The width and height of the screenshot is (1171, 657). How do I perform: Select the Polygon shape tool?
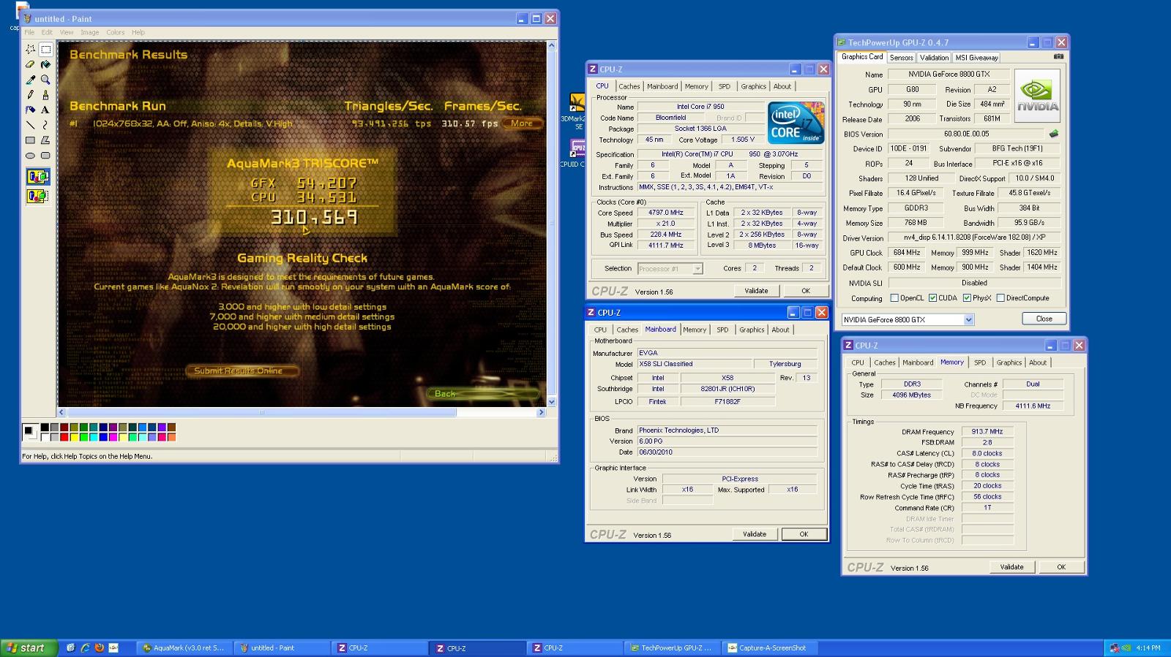45,140
